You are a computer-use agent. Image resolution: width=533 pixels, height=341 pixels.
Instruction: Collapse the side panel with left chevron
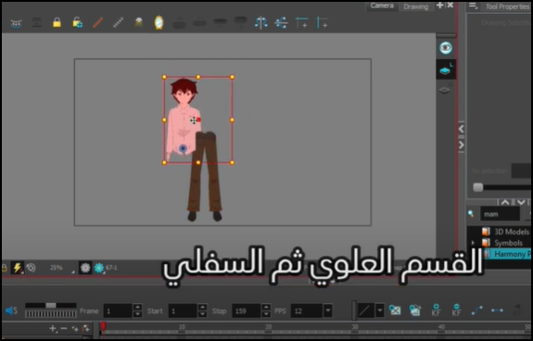(462, 129)
